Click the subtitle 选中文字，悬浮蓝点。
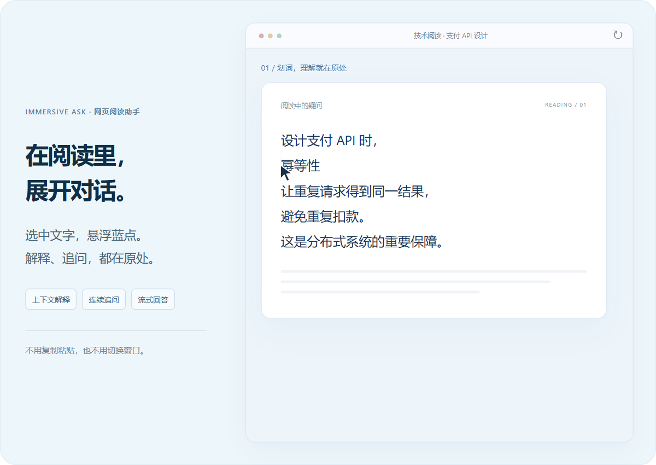 click(x=84, y=236)
